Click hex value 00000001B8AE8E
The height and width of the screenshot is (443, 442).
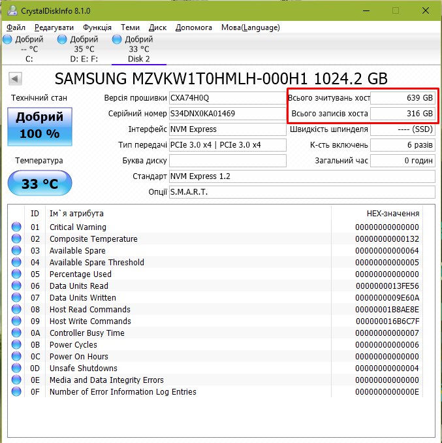[x=387, y=309]
